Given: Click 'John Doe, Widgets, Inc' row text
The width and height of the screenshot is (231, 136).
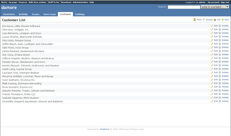Looking at the screenshot, I should tap(16, 29).
